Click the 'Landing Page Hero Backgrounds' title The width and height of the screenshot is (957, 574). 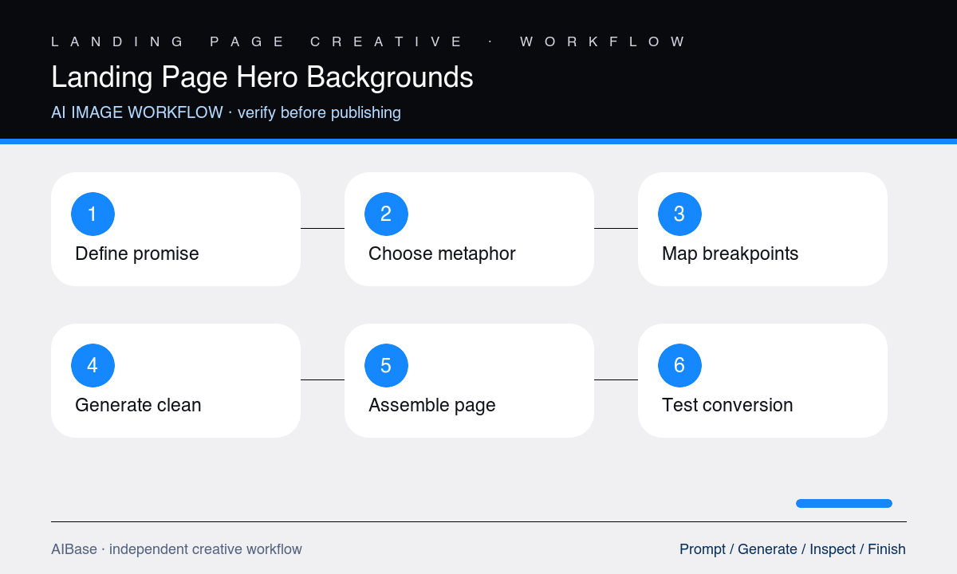262,77
